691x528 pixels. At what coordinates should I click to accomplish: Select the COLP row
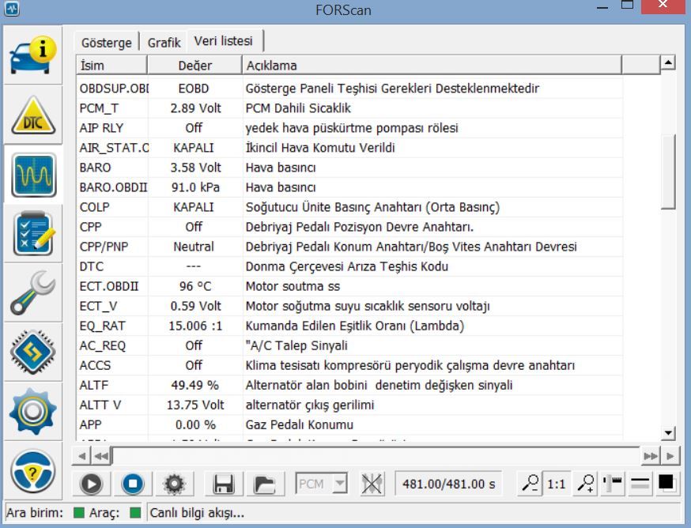349,207
